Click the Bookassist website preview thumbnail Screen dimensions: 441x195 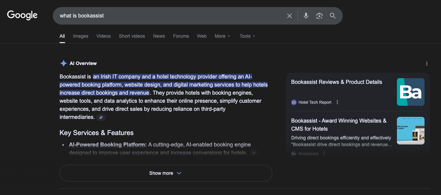tap(410, 130)
